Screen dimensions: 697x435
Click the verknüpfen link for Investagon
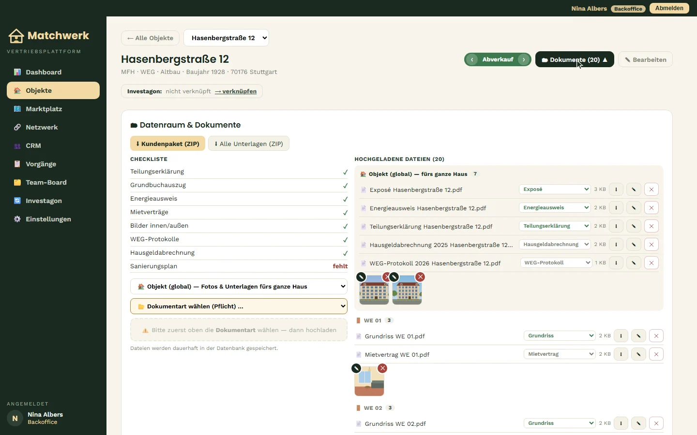[236, 91]
